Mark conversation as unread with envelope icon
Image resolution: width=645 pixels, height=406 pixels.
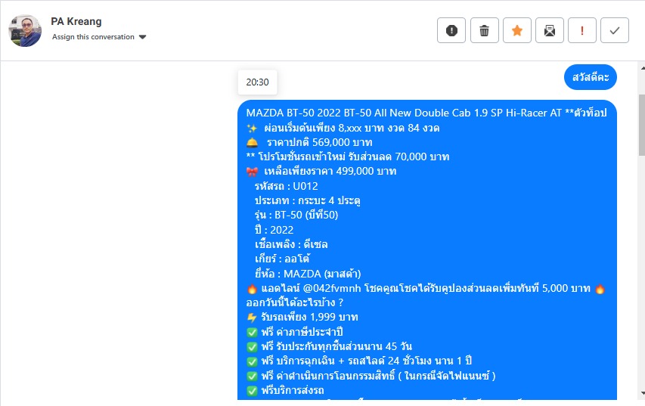tap(550, 30)
